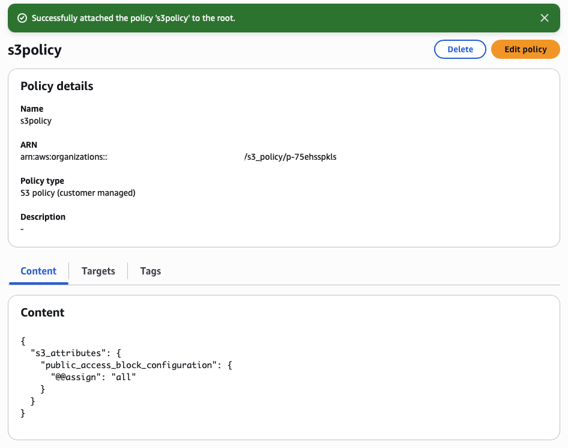
Task: Switch to the Targets tab
Action: [x=98, y=271]
